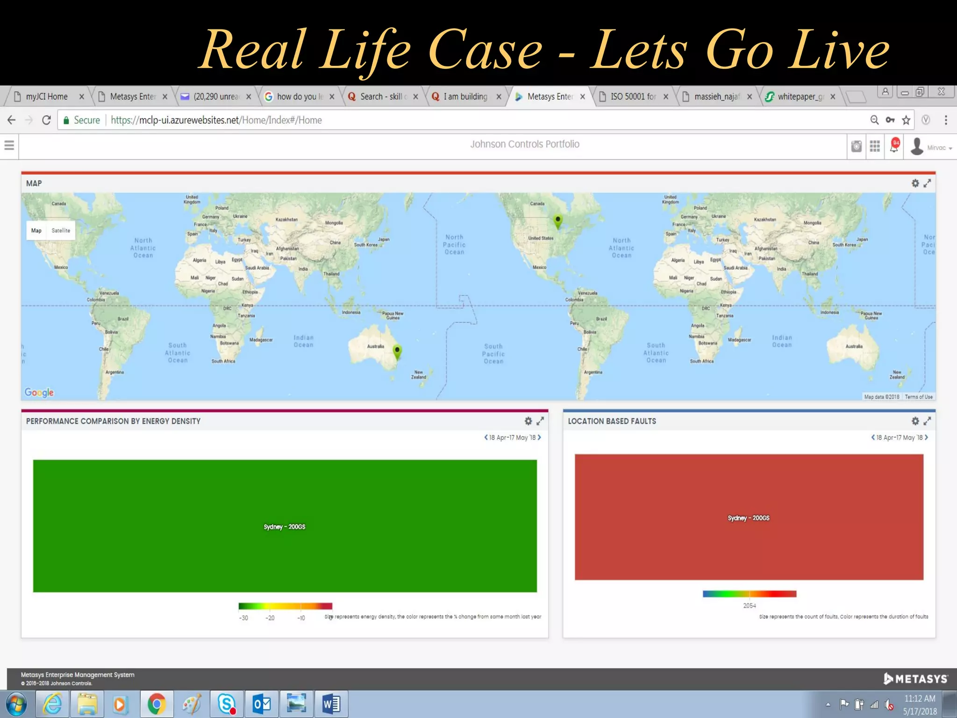Open Windows Start button
This screenshot has height=718, width=957.
(x=15, y=704)
